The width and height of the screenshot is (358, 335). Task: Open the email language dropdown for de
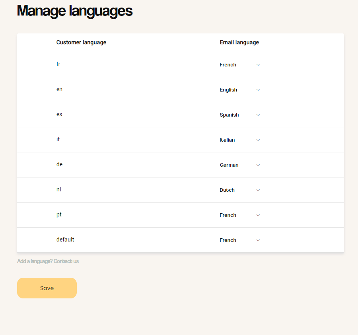tap(240, 165)
